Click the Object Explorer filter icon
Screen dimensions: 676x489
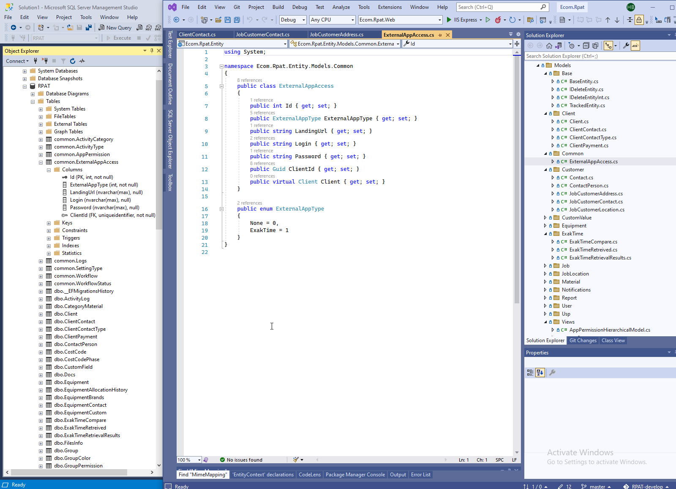click(63, 61)
